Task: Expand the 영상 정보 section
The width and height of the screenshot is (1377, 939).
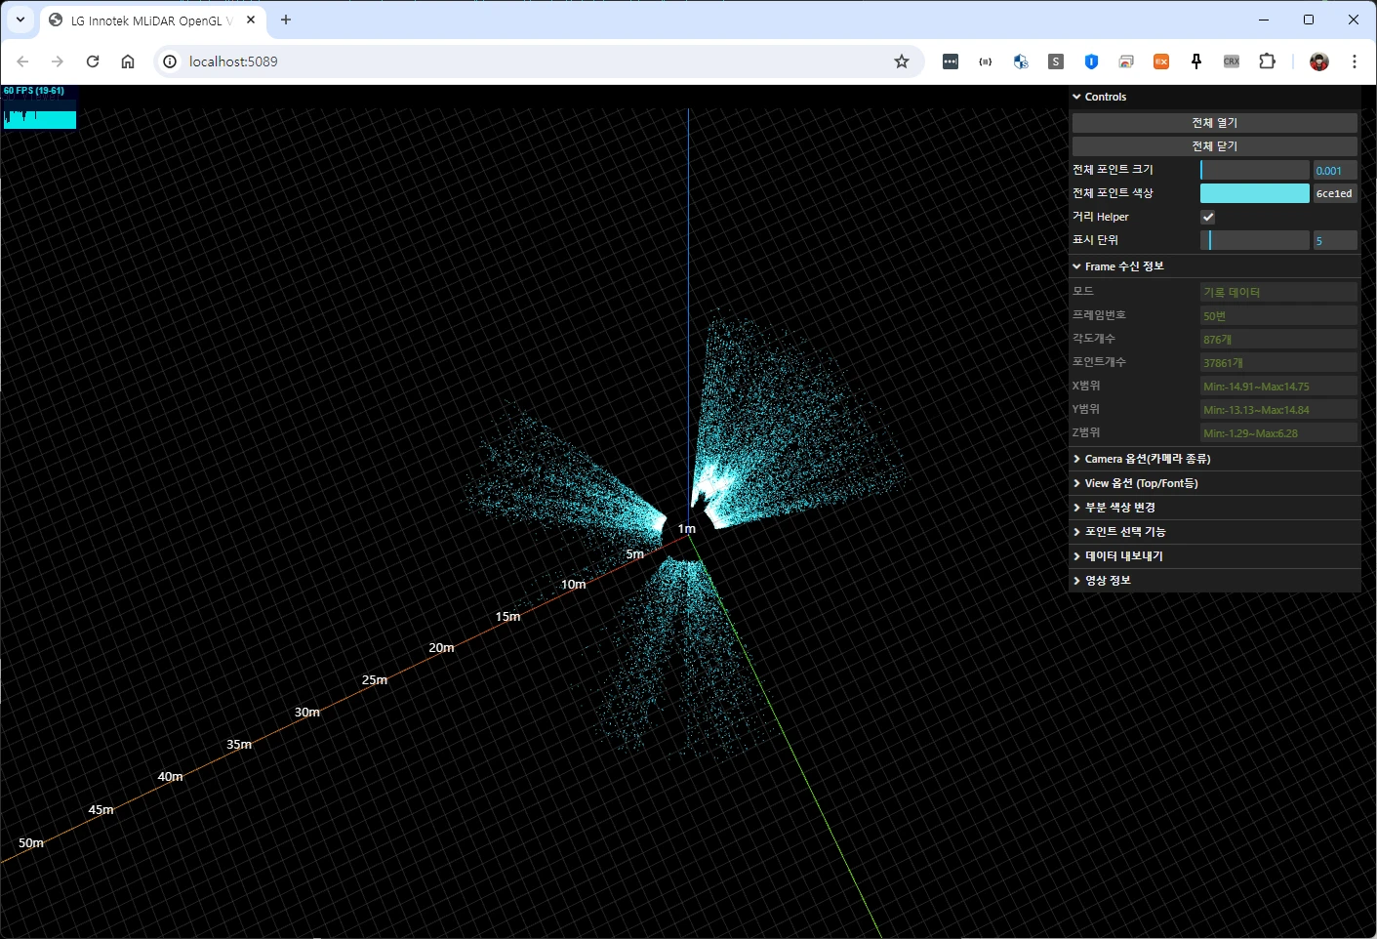Action: click(1214, 581)
